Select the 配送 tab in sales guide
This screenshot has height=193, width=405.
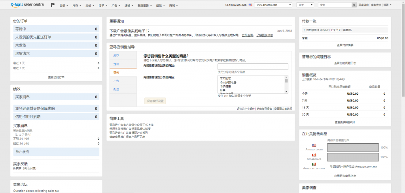pyautogui.click(x=123, y=89)
